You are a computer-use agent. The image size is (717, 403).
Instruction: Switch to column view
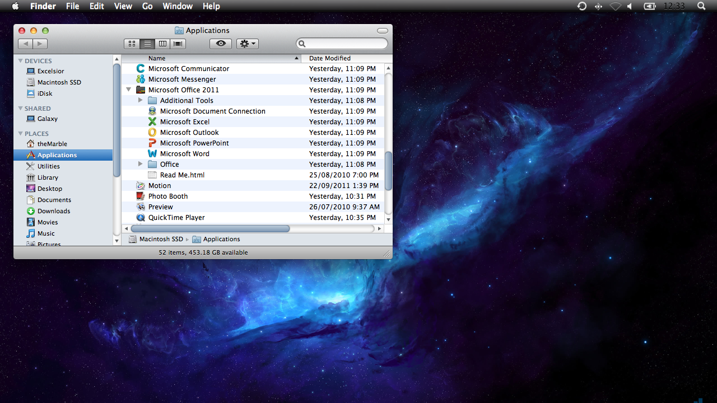point(163,44)
